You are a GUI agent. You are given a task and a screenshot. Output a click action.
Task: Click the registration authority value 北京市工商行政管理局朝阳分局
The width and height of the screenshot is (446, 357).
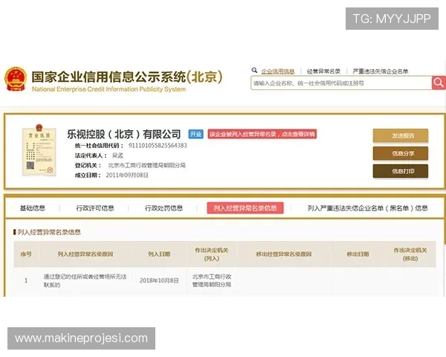coord(146,165)
